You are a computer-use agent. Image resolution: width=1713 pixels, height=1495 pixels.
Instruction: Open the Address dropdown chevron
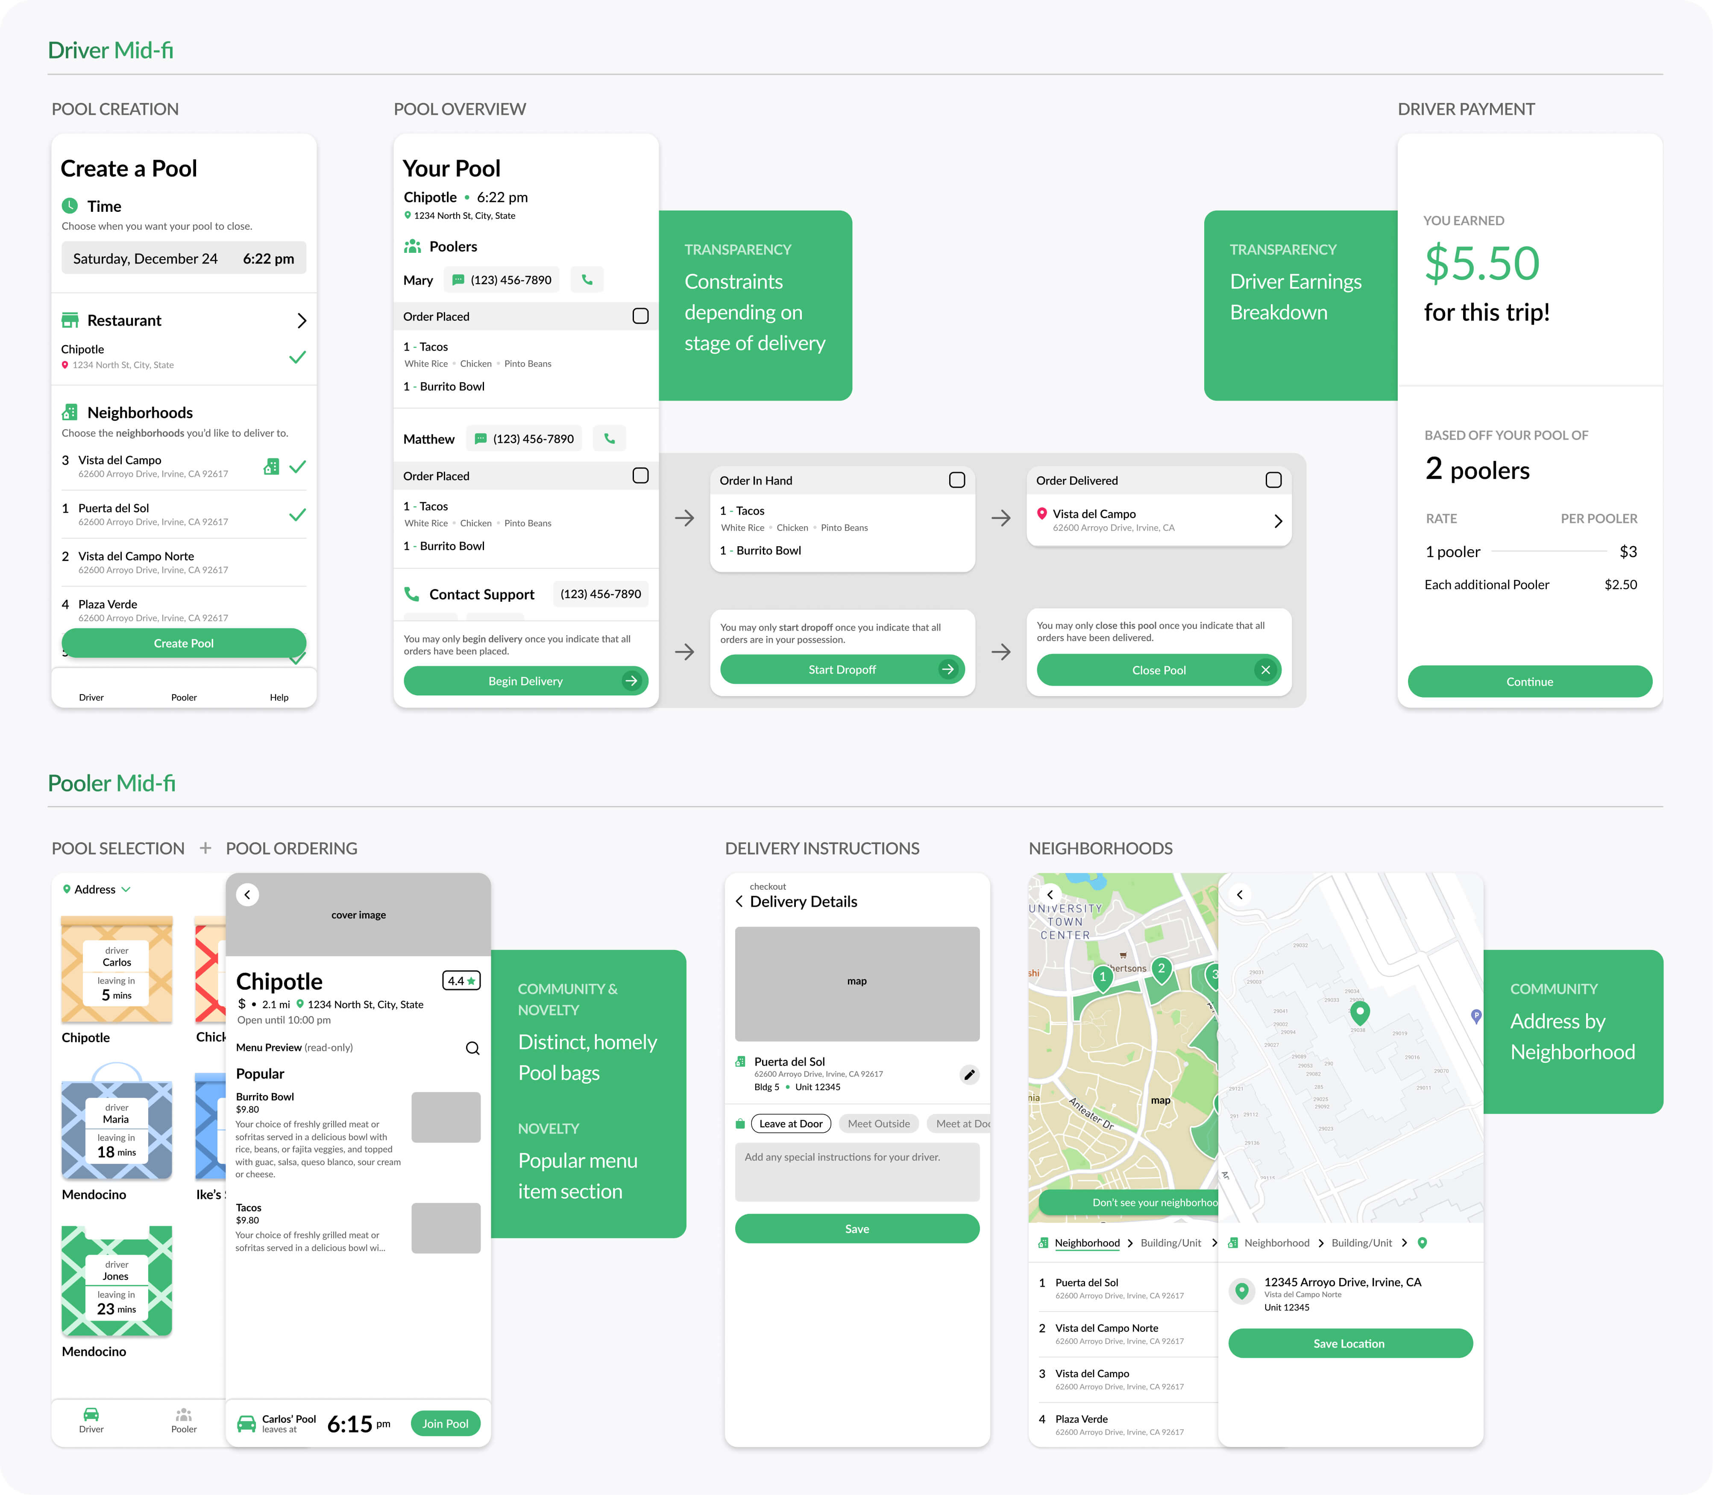[x=126, y=889]
